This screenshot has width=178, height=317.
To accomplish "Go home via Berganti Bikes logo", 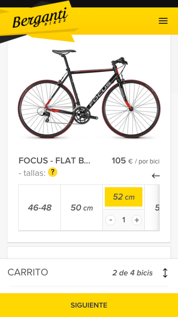I will [x=40, y=18].
